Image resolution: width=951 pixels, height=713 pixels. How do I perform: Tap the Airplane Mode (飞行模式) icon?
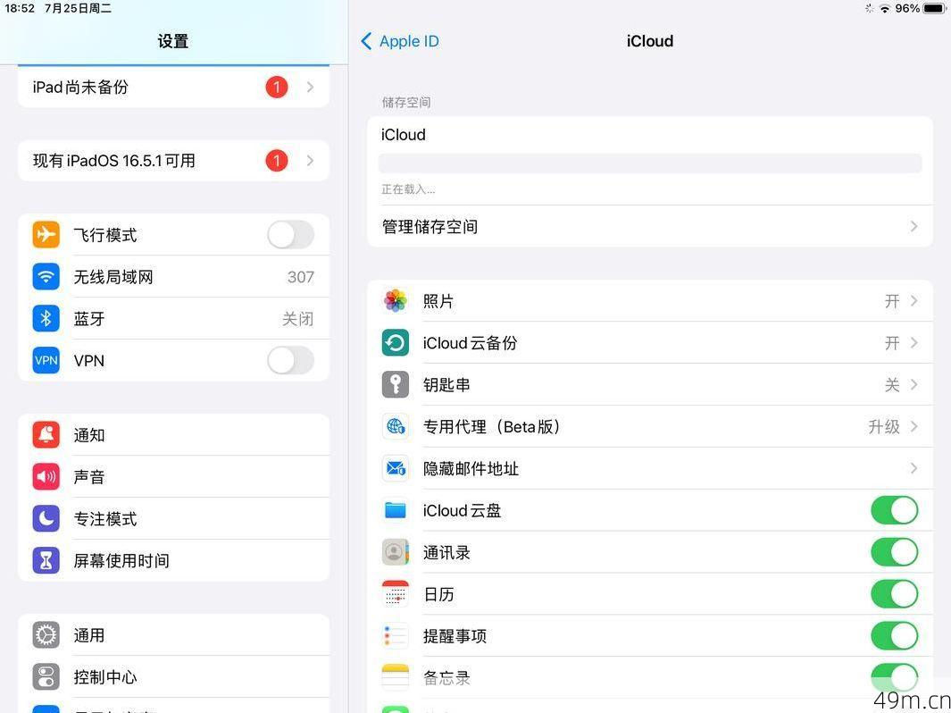46,235
